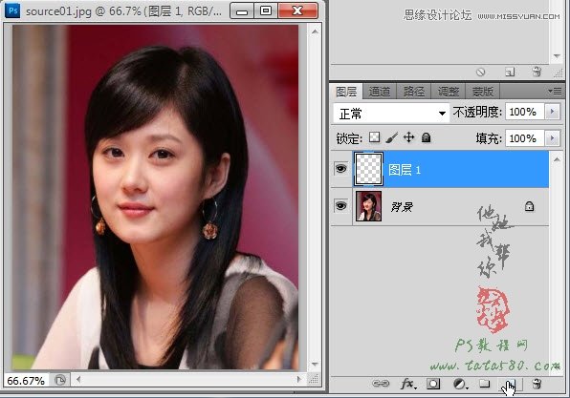Click document window scroll up arrow

[315, 31]
